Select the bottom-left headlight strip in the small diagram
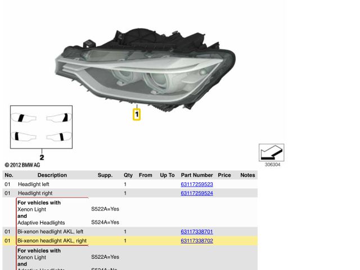Viewport: 360px width, 270px height. pyautogui.click(x=23, y=137)
